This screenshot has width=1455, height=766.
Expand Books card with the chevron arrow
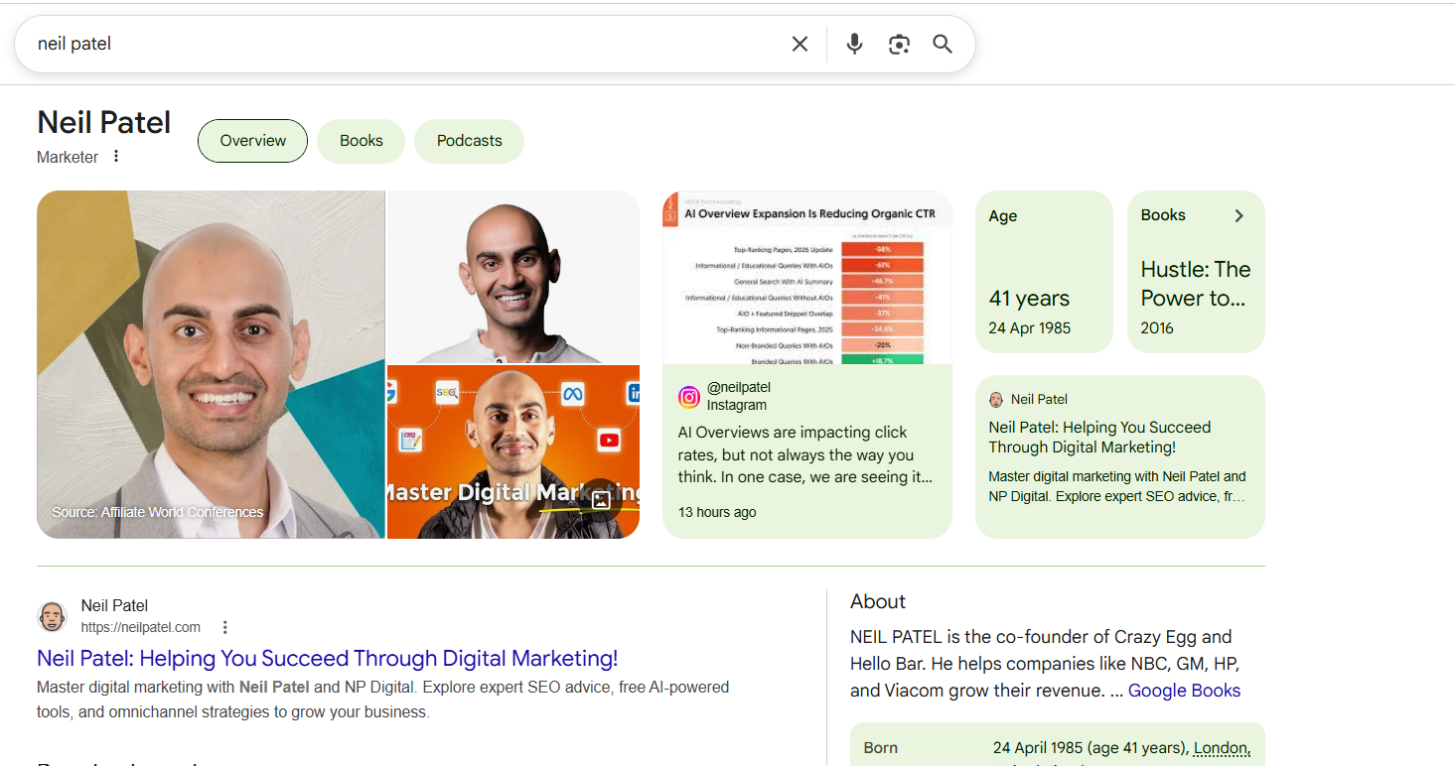point(1238,215)
